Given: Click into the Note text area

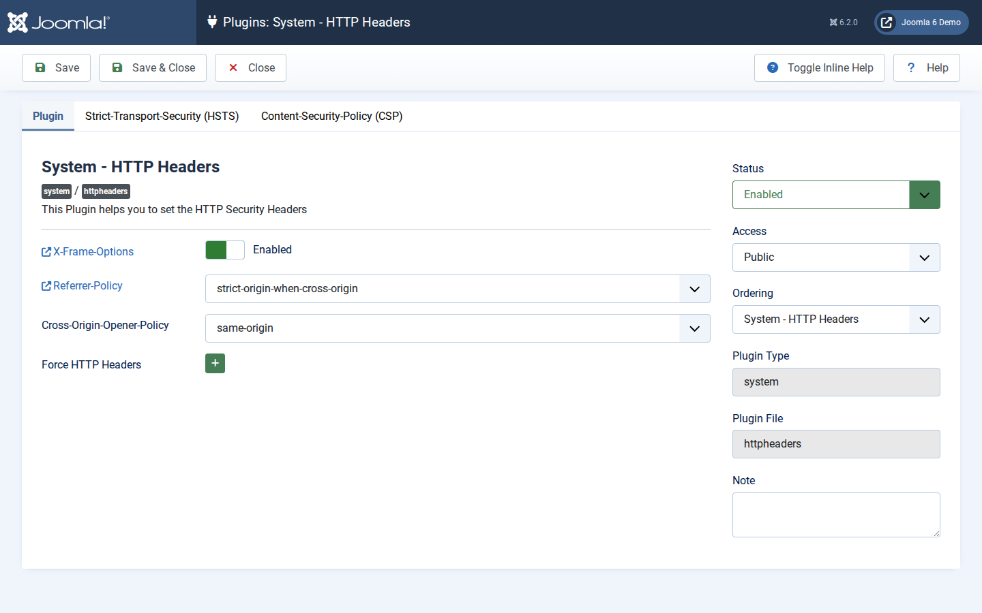Looking at the screenshot, I should [x=836, y=515].
